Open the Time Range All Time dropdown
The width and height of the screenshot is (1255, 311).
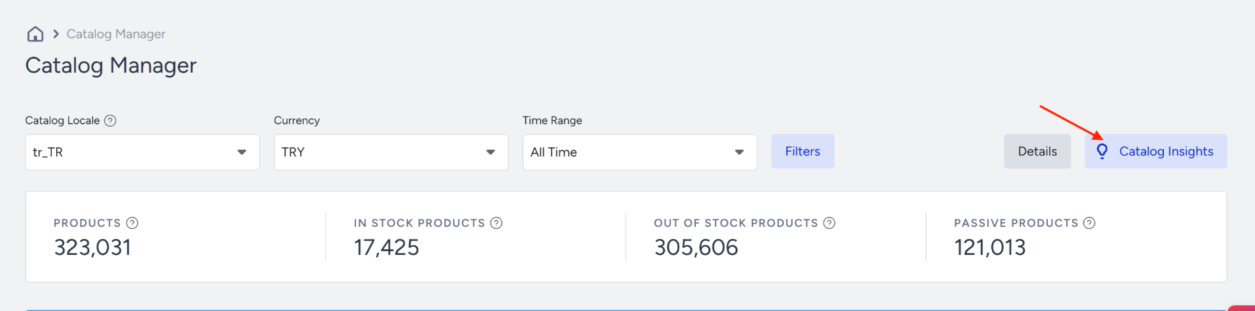click(640, 152)
